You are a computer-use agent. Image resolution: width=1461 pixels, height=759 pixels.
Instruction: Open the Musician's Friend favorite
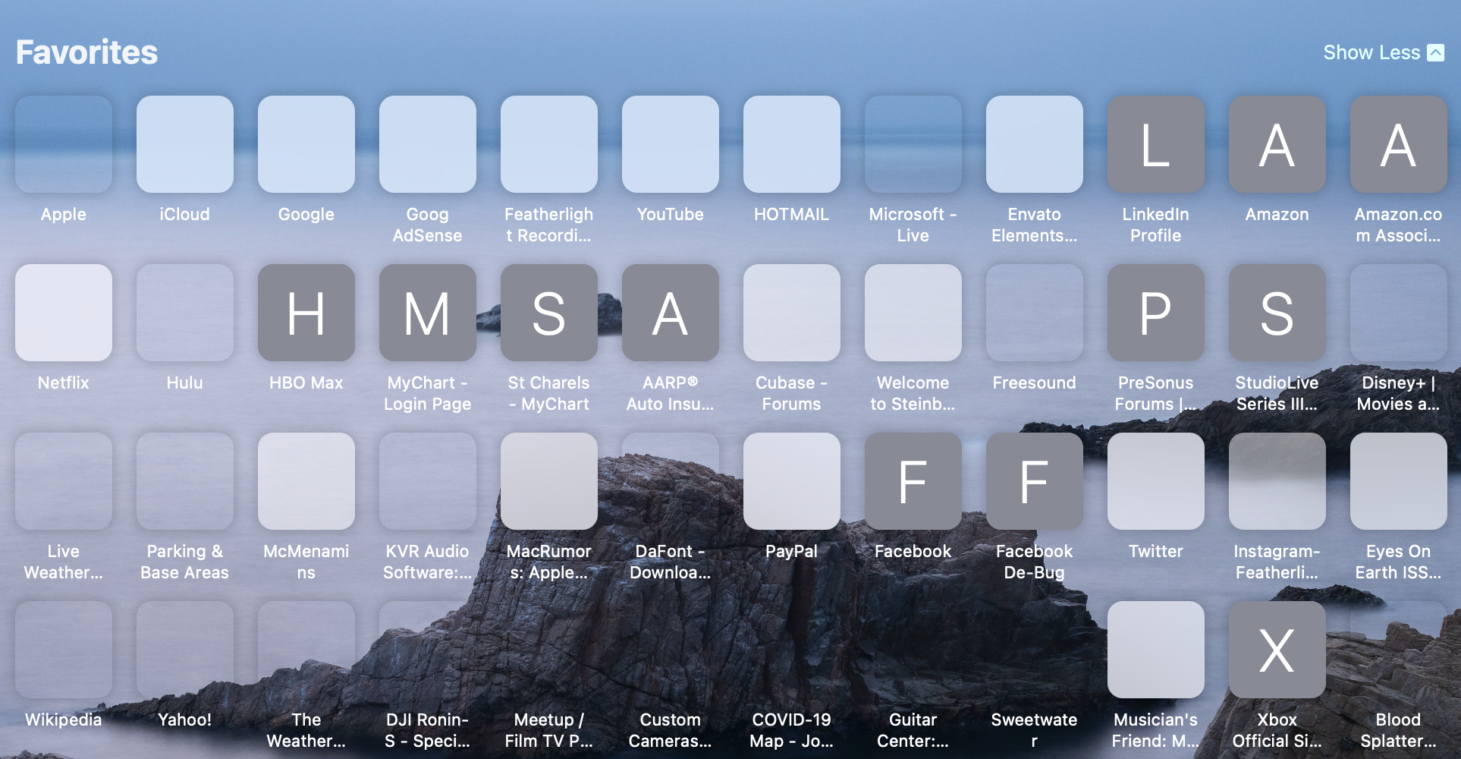[x=1156, y=650]
